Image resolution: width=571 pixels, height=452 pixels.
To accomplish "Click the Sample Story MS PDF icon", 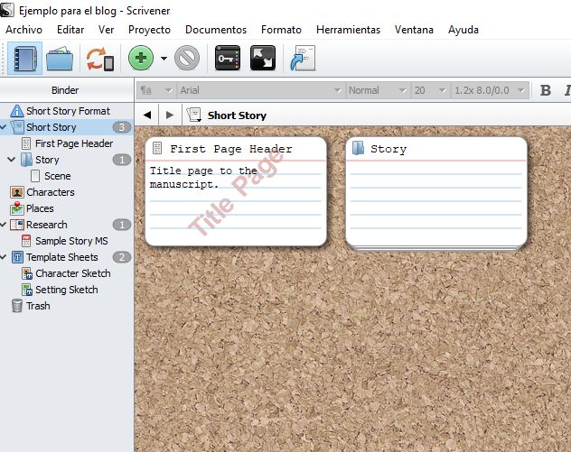I will (x=26, y=241).
